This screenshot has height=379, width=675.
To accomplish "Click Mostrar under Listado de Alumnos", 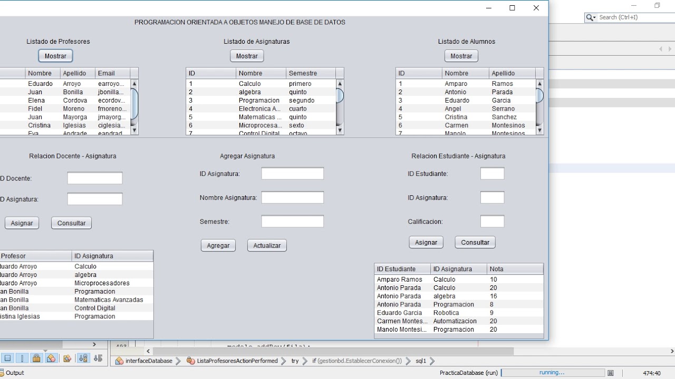I will [461, 56].
